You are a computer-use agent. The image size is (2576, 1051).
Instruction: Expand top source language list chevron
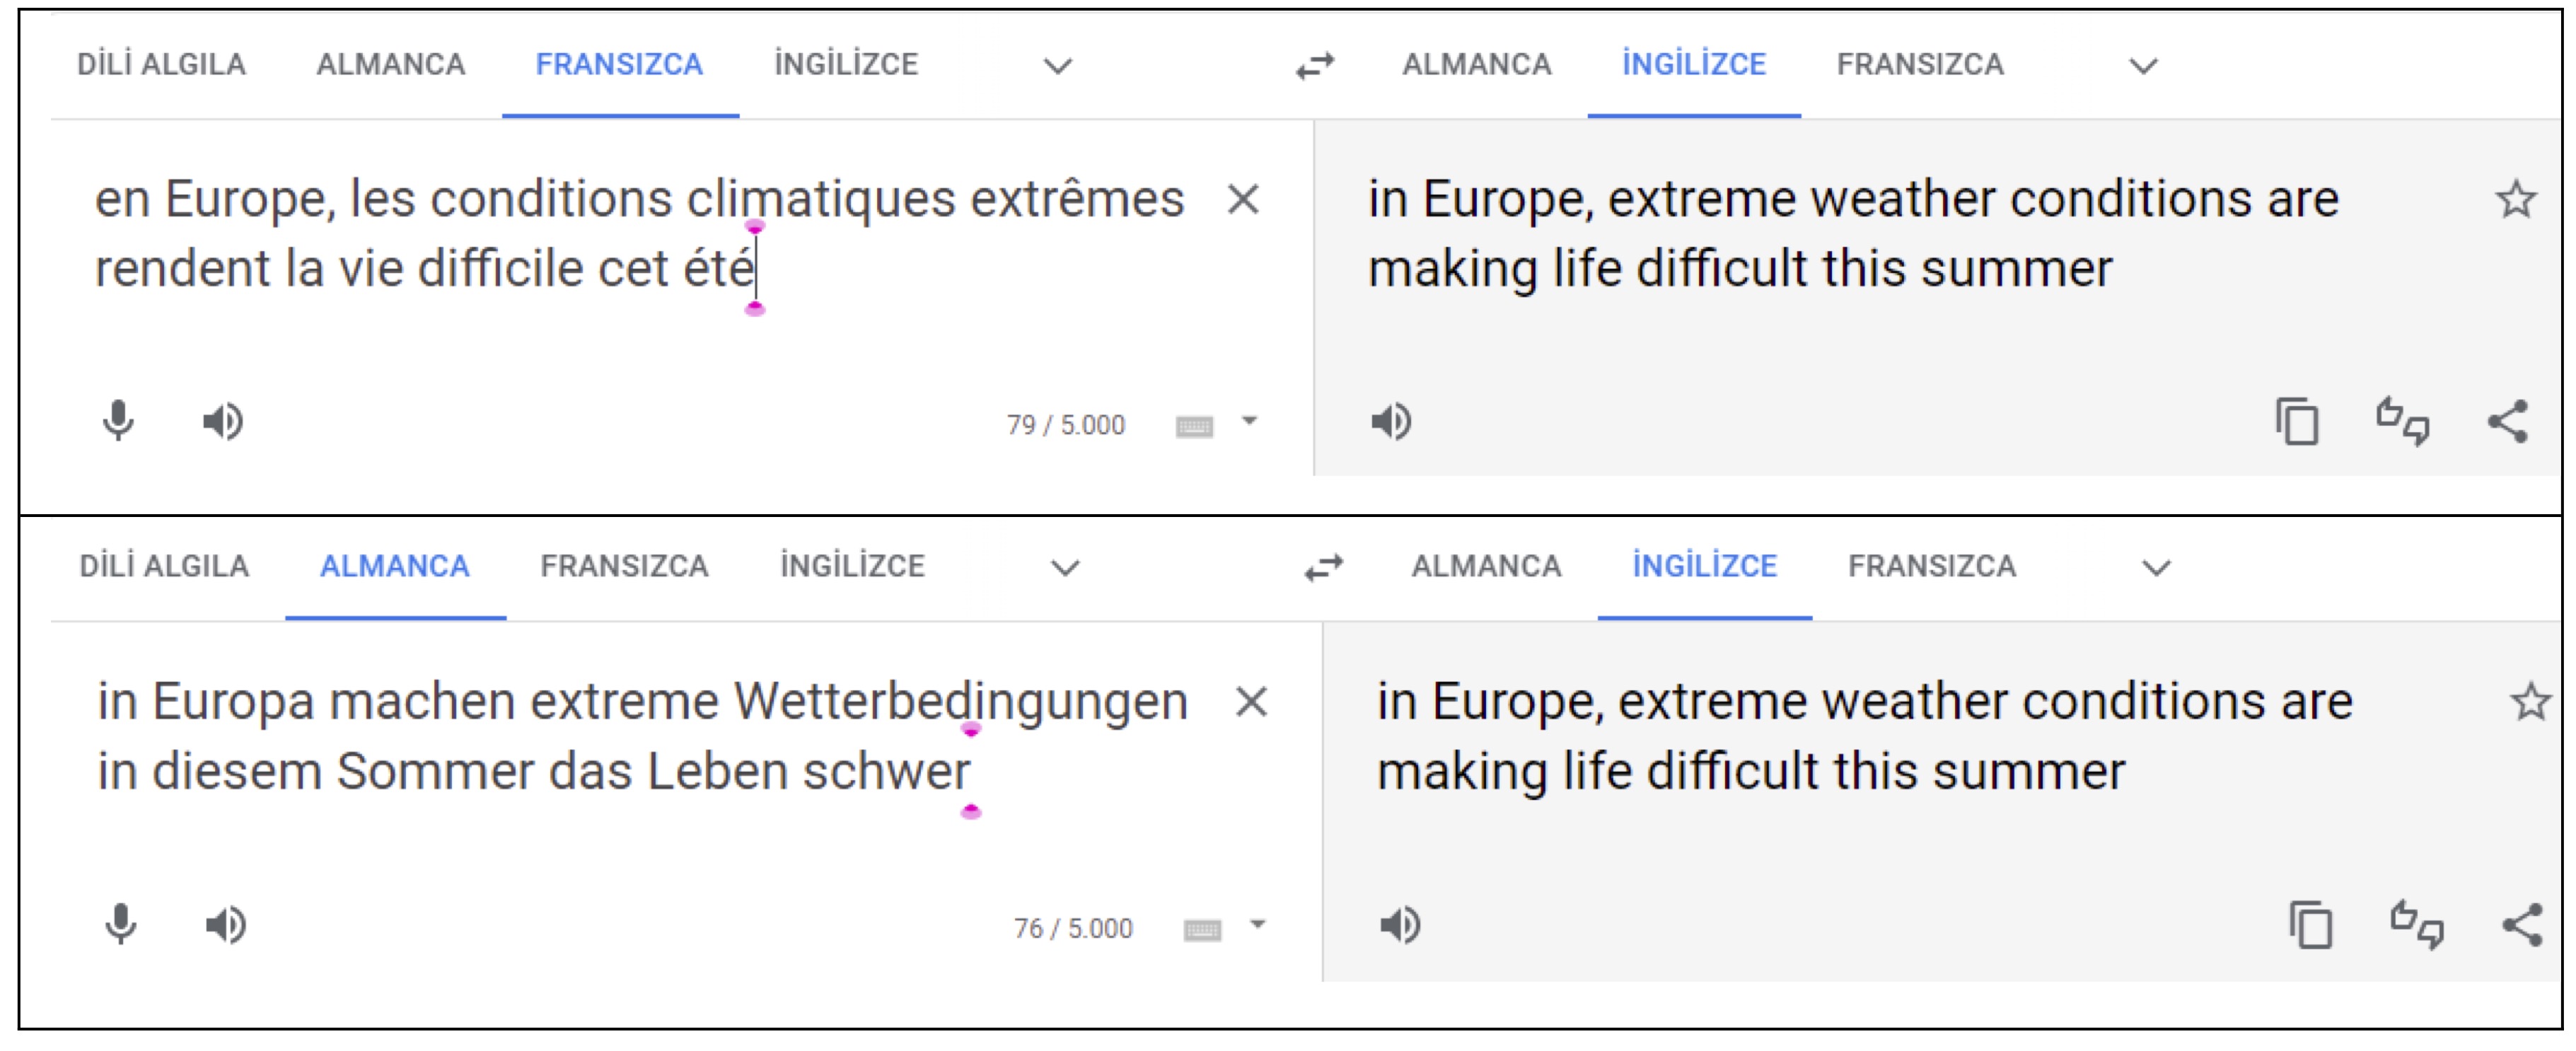pos(1058,66)
